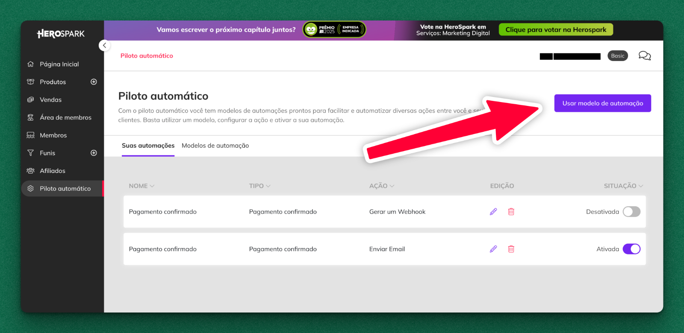
Task: Select the Suas automações tab
Action: click(148, 146)
